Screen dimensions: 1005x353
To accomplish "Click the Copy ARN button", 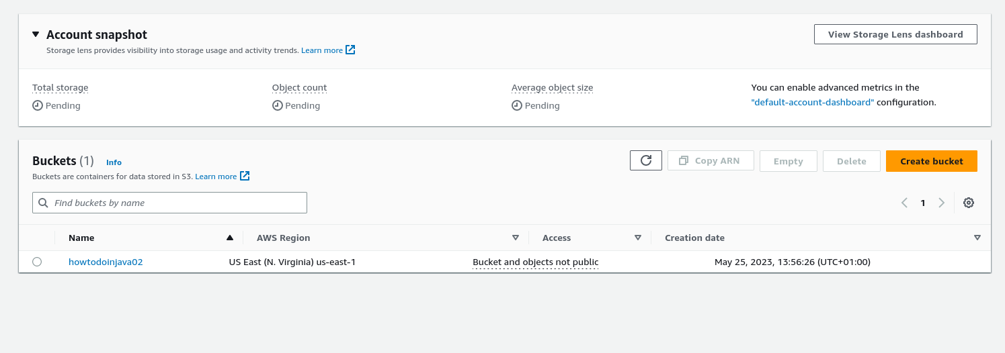I will coord(711,161).
